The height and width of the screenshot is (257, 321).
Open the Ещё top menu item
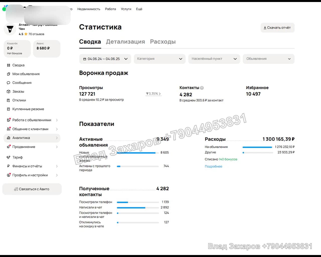139,9
